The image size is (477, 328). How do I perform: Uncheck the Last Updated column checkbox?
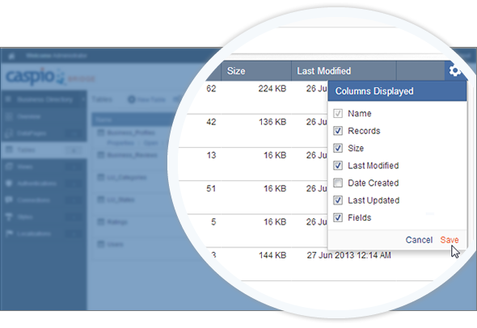pyautogui.click(x=338, y=200)
